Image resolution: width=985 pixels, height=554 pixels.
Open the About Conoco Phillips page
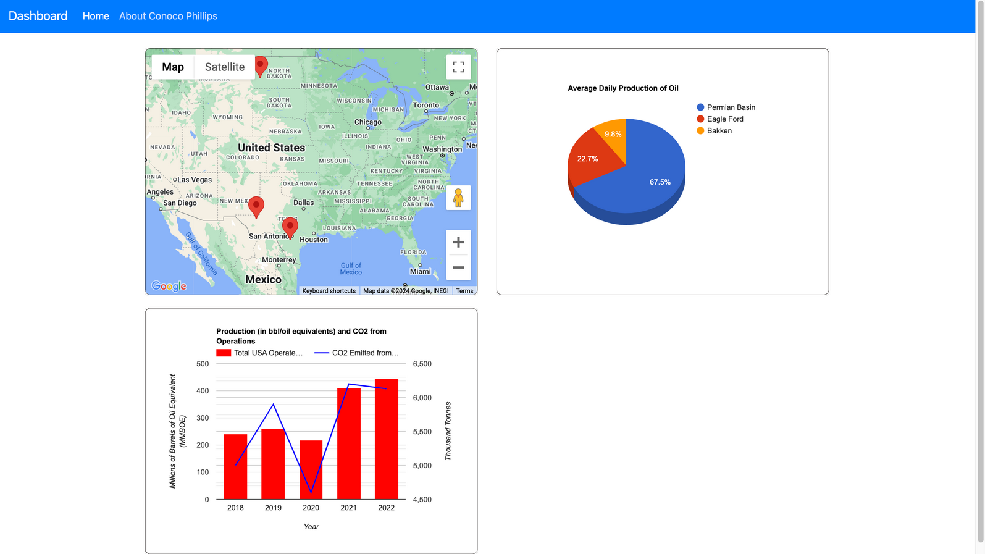click(x=168, y=16)
